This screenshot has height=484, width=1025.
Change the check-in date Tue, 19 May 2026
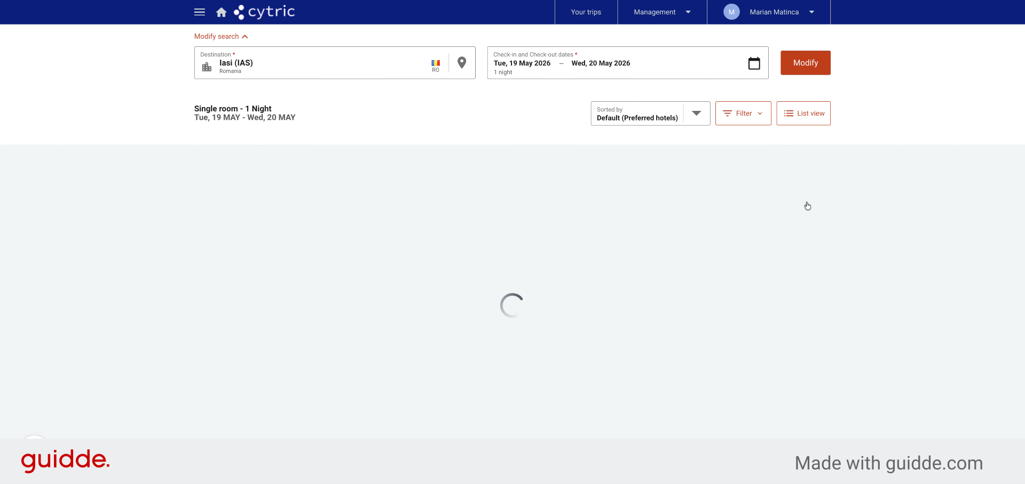click(522, 63)
